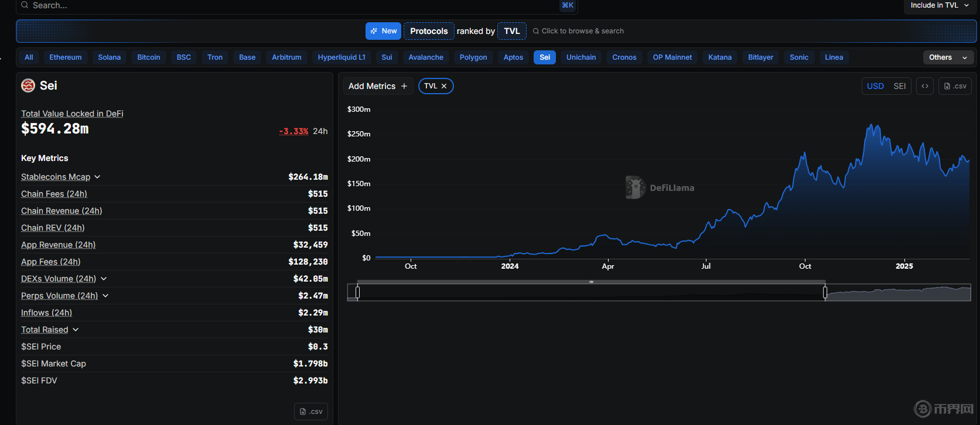Expand Stablecoins Mcap details
This screenshot has height=425, width=980.
pyautogui.click(x=97, y=177)
